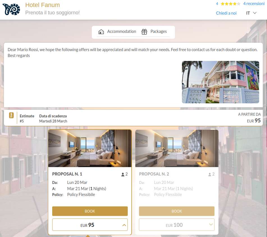This screenshot has height=237, width=267.
Task: Click the Hotel Fanum logo icon
Action: pyautogui.click(x=11, y=9)
